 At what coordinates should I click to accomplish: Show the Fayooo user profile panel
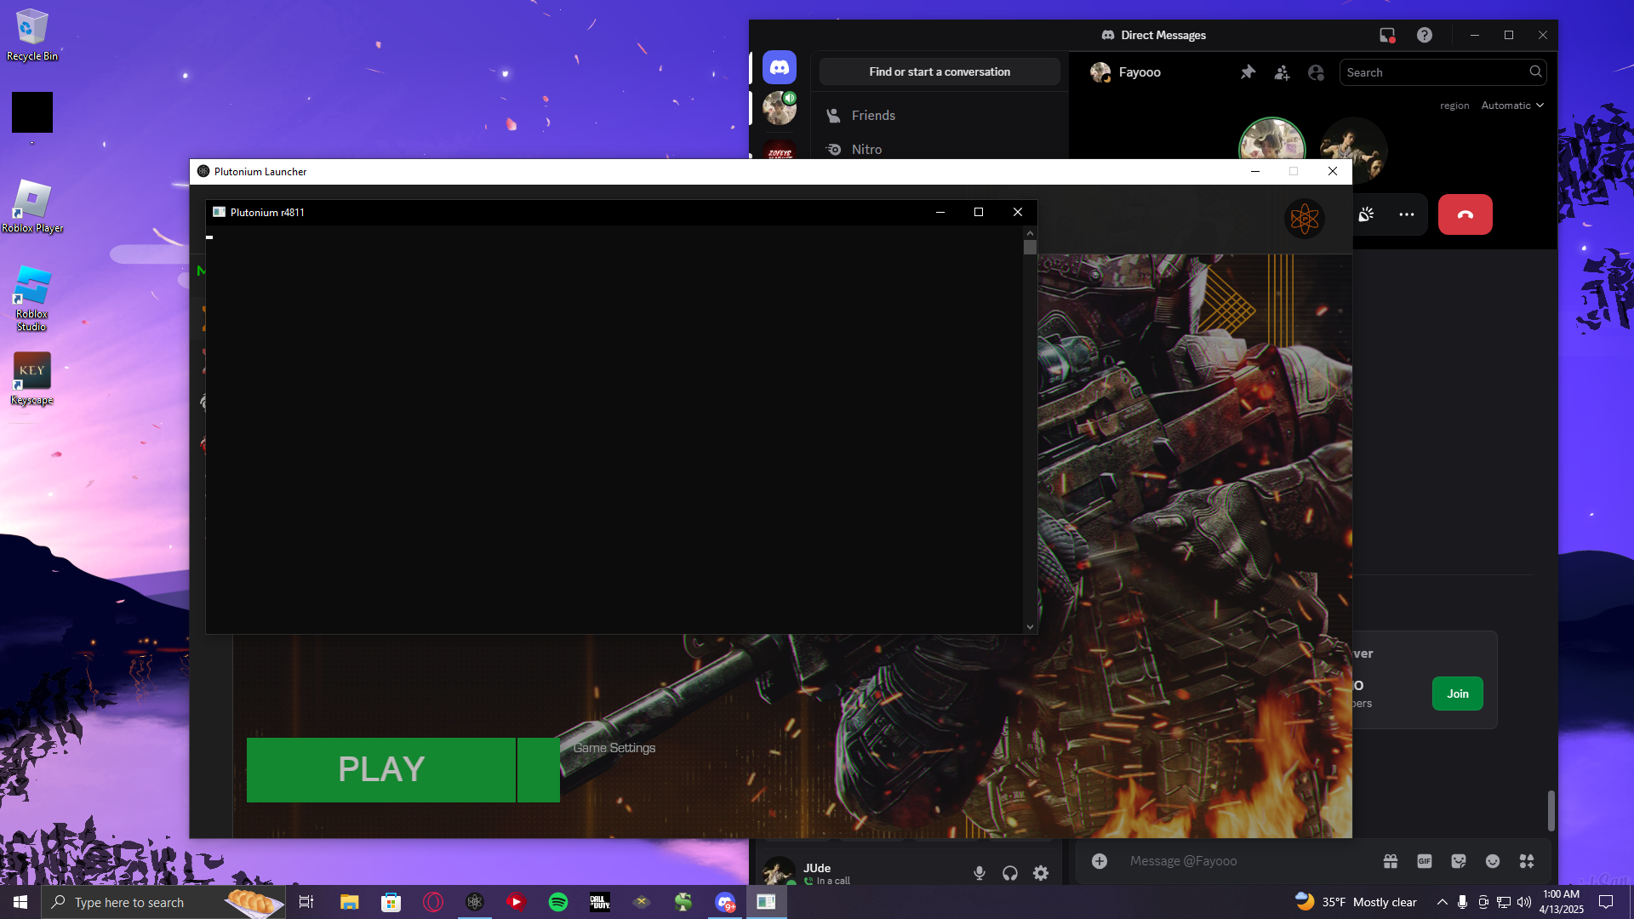(1316, 72)
